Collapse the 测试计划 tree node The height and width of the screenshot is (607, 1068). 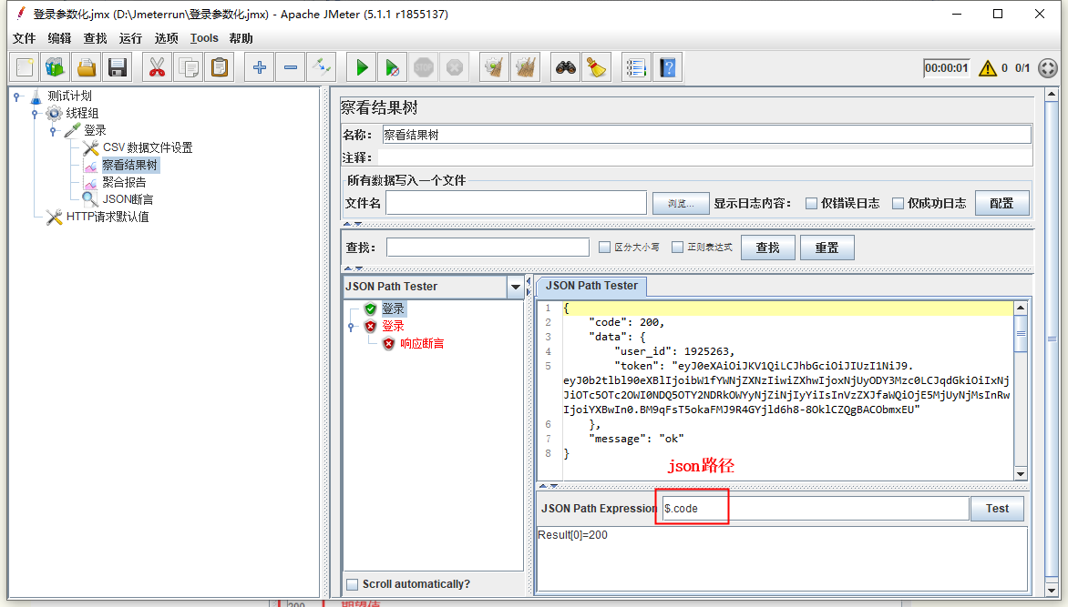(x=17, y=96)
